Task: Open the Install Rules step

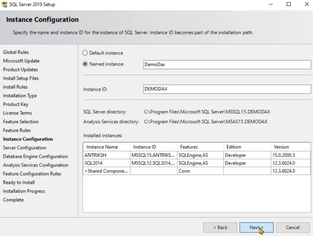Action: coord(15,87)
